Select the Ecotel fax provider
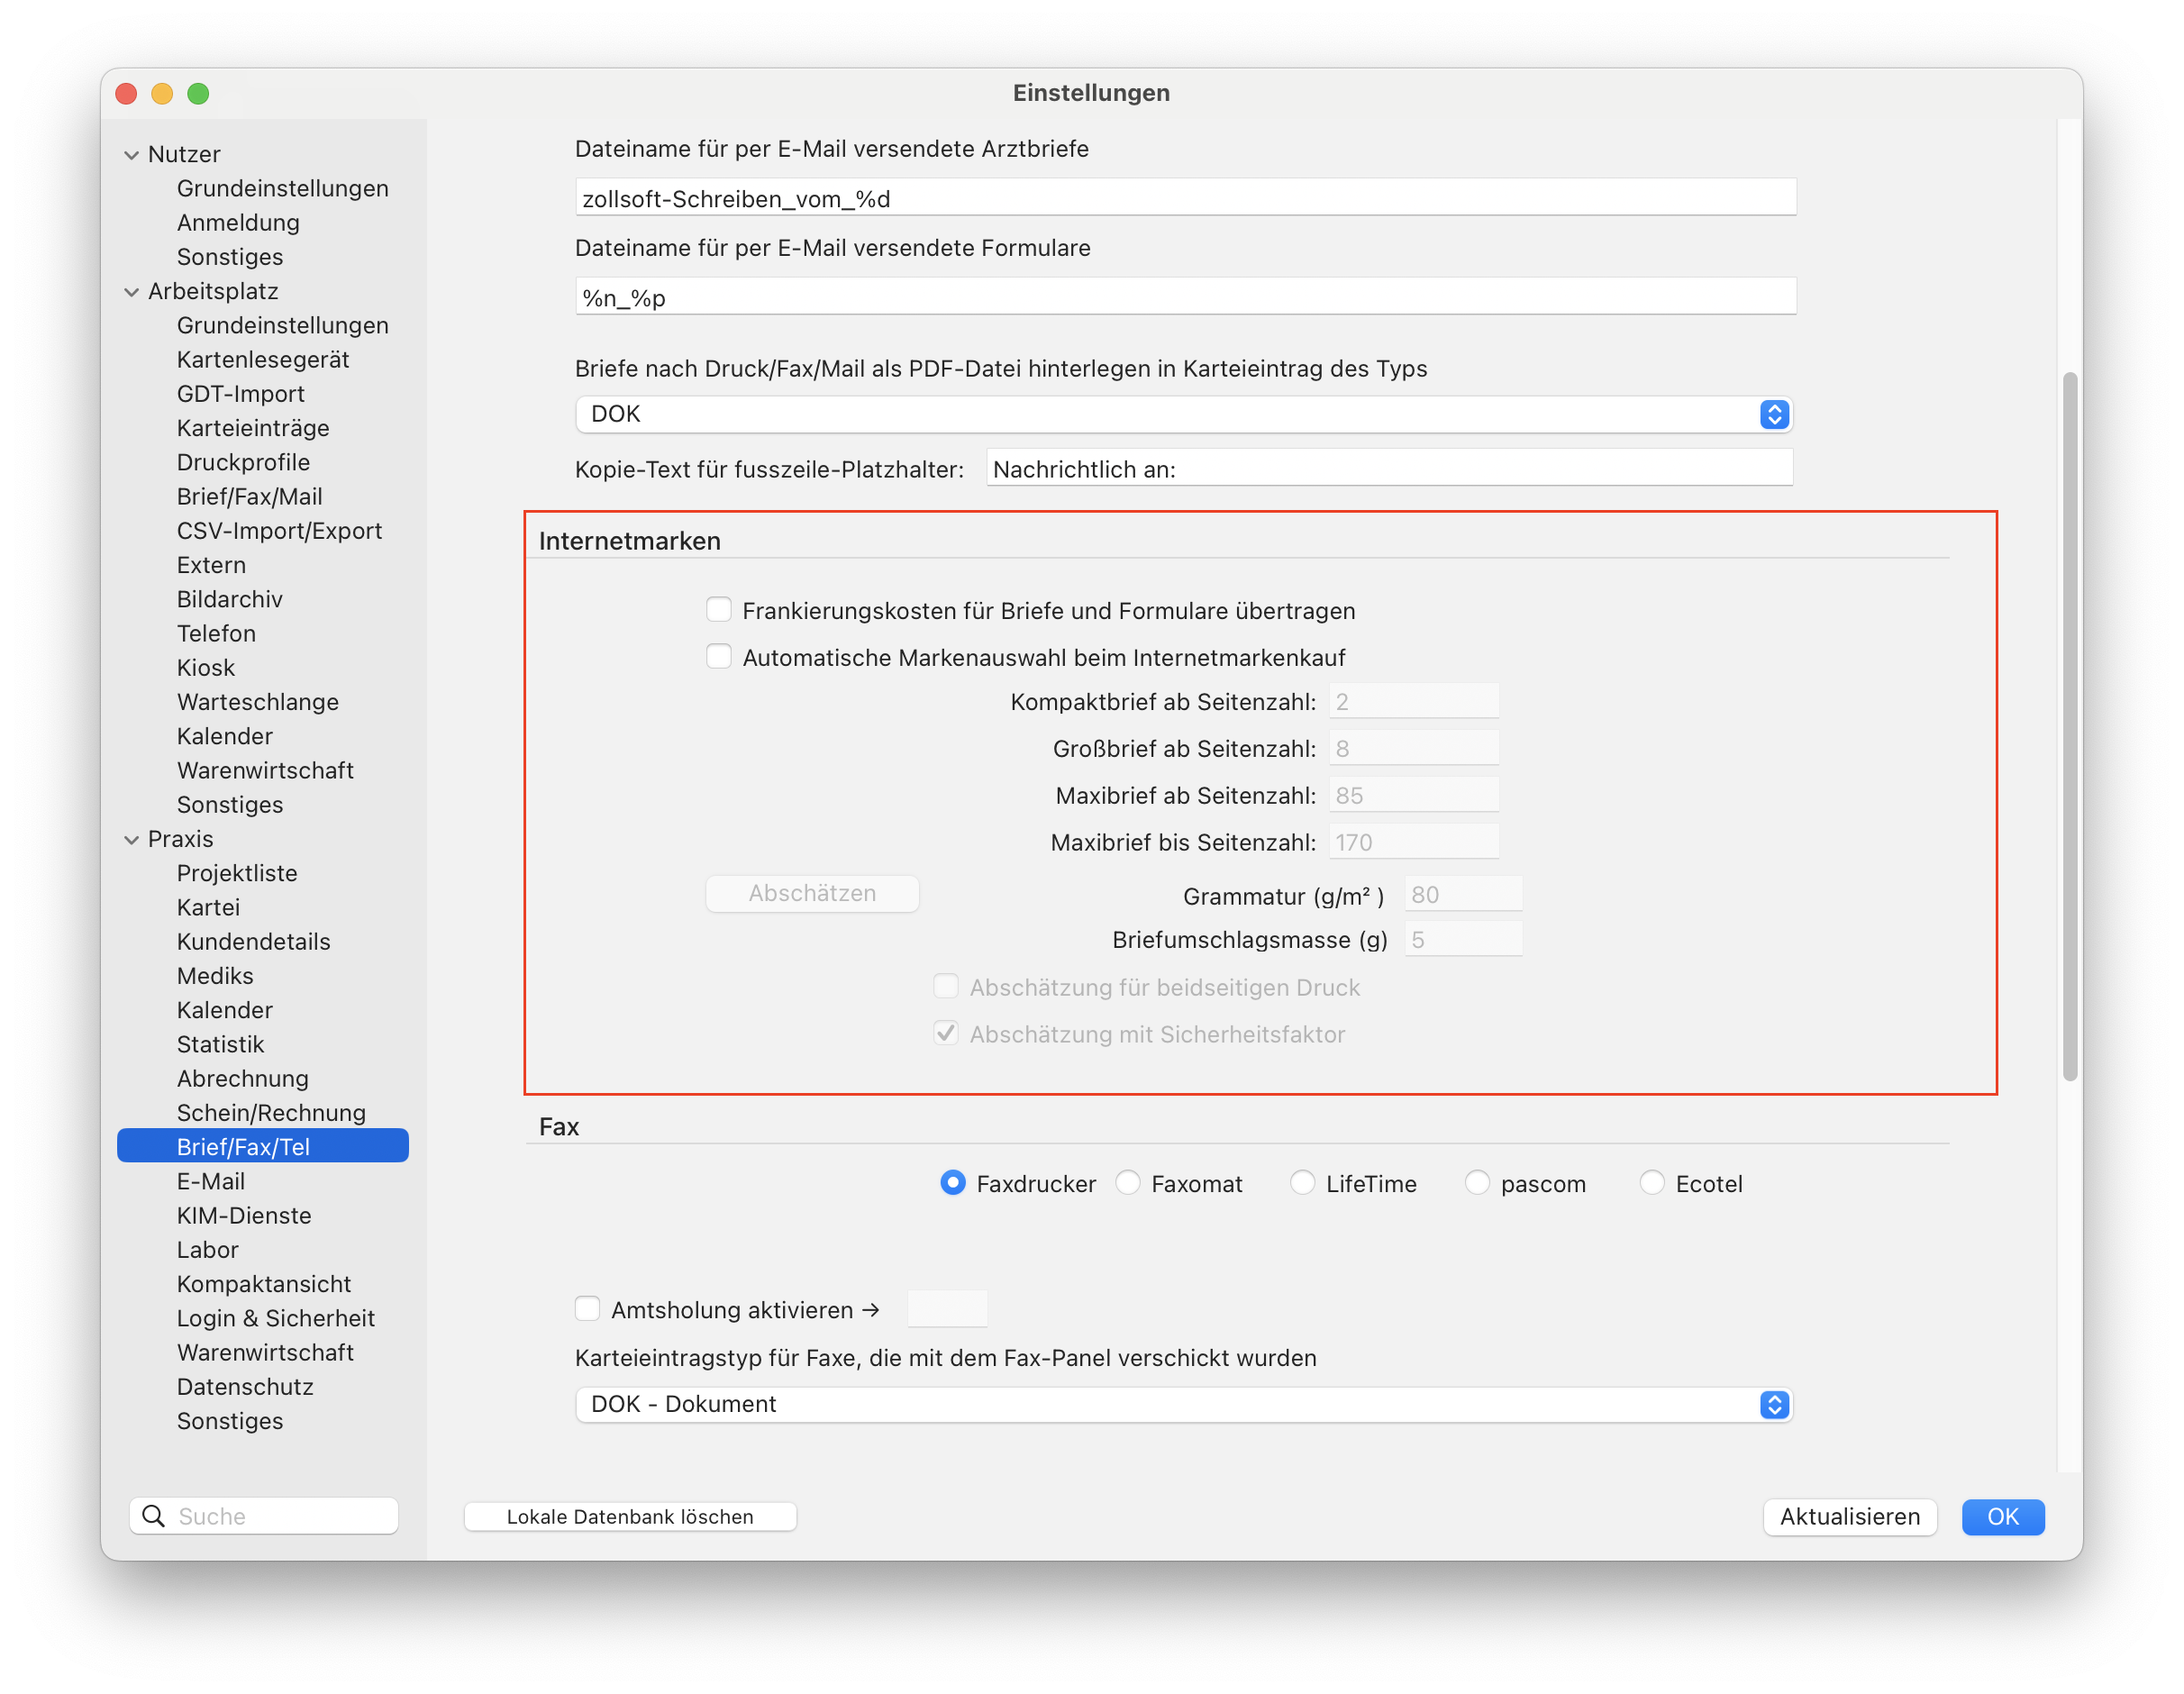This screenshot has width=2184, height=1694. coord(1653,1183)
